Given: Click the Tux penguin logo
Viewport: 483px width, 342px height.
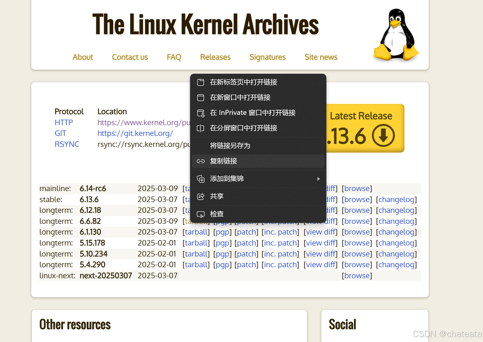Looking at the screenshot, I should click(x=396, y=35).
